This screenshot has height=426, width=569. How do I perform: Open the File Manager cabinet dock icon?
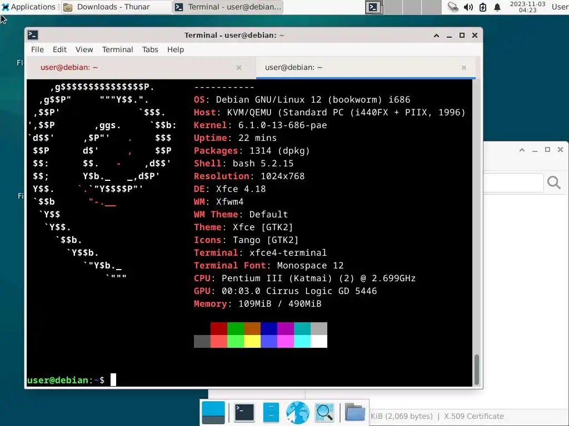point(271,413)
